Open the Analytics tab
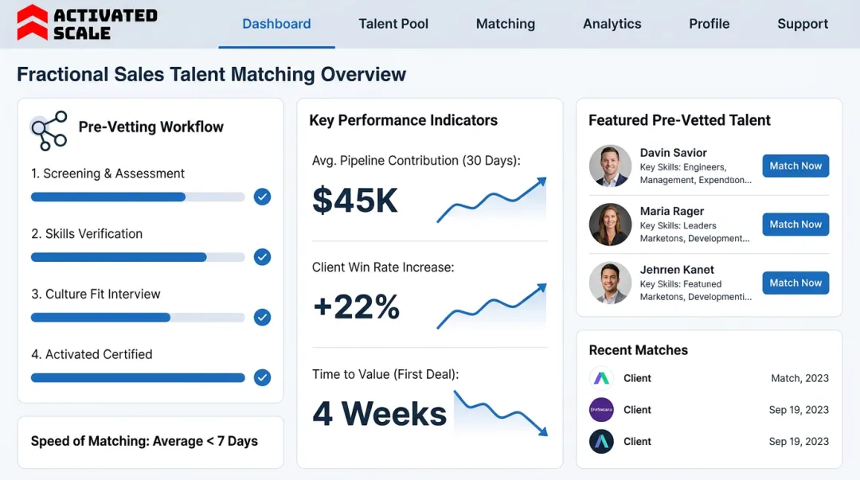The width and height of the screenshot is (860, 480). [x=612, y=24]
